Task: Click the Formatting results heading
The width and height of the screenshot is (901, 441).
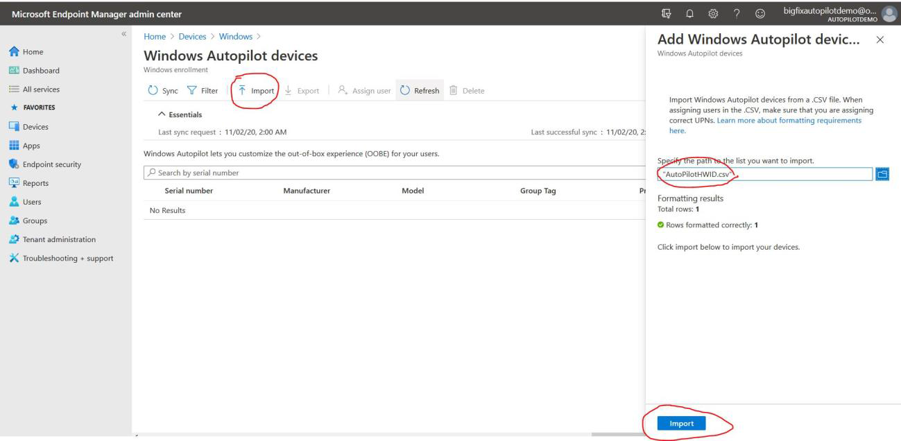Action: pos(690,198)
